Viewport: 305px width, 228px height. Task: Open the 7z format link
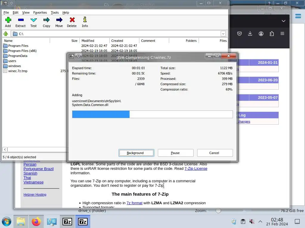134,203
